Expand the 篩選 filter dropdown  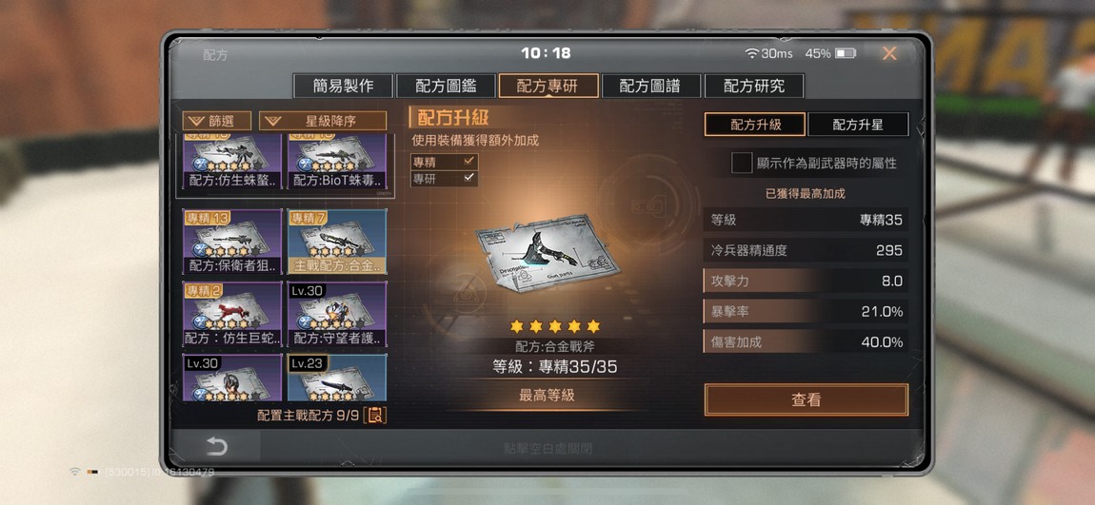pyautogui.click(x=216, y=121)
